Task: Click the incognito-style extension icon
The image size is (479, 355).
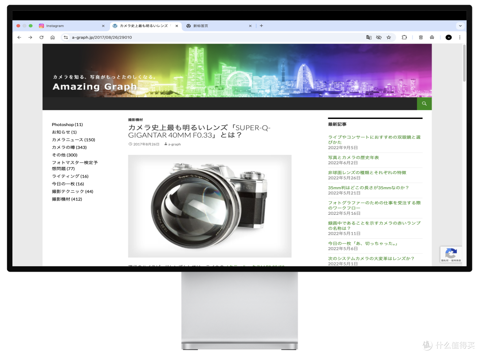Action: 432,37
